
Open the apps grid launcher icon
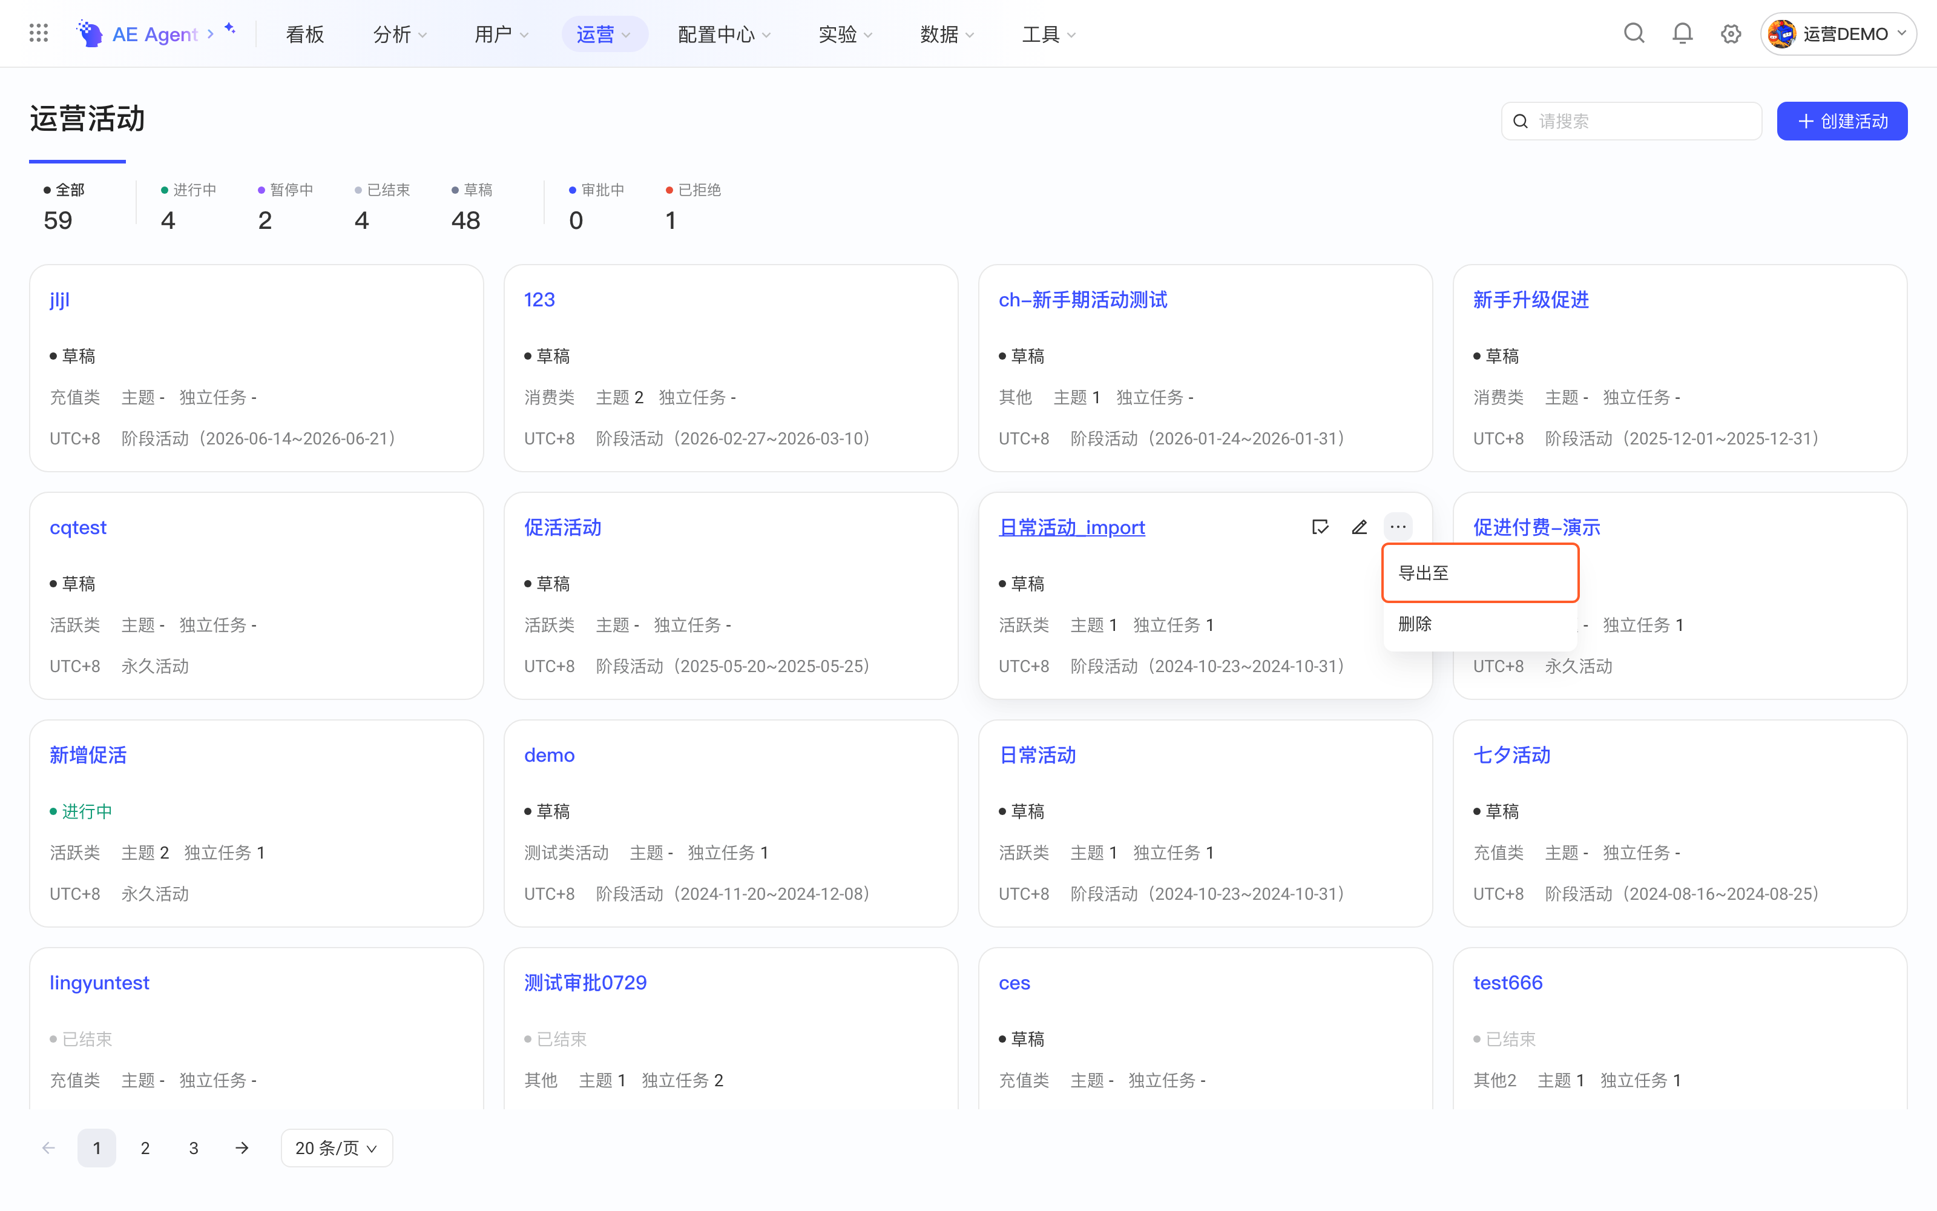coord(38,34)
